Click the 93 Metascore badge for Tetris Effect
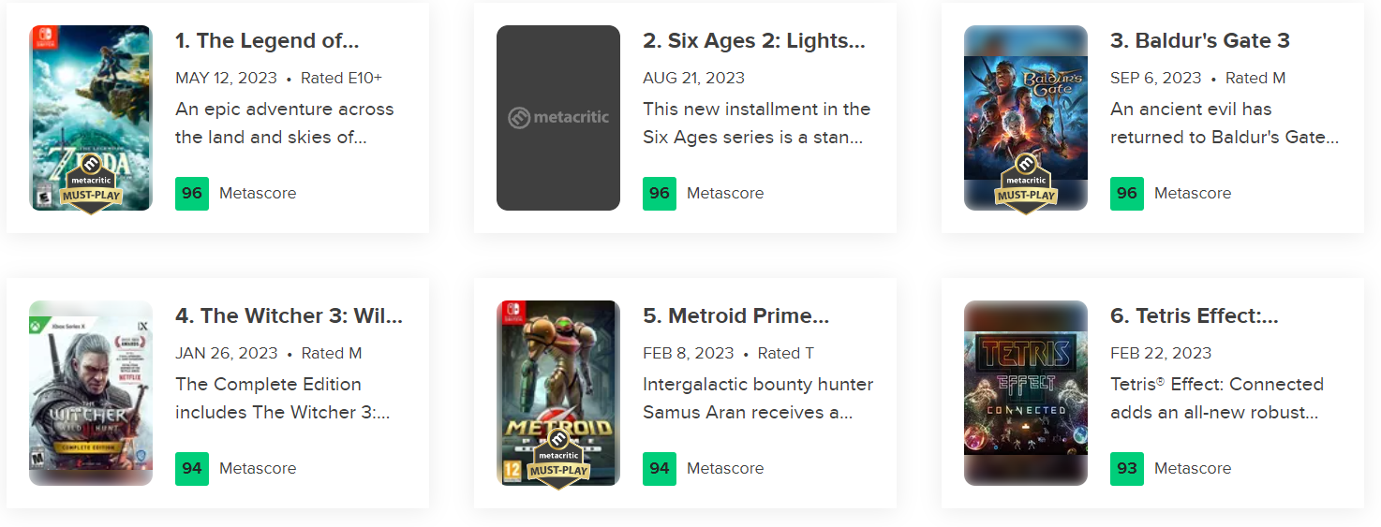Screen dimensions: 1381x527 [1127, 468]
